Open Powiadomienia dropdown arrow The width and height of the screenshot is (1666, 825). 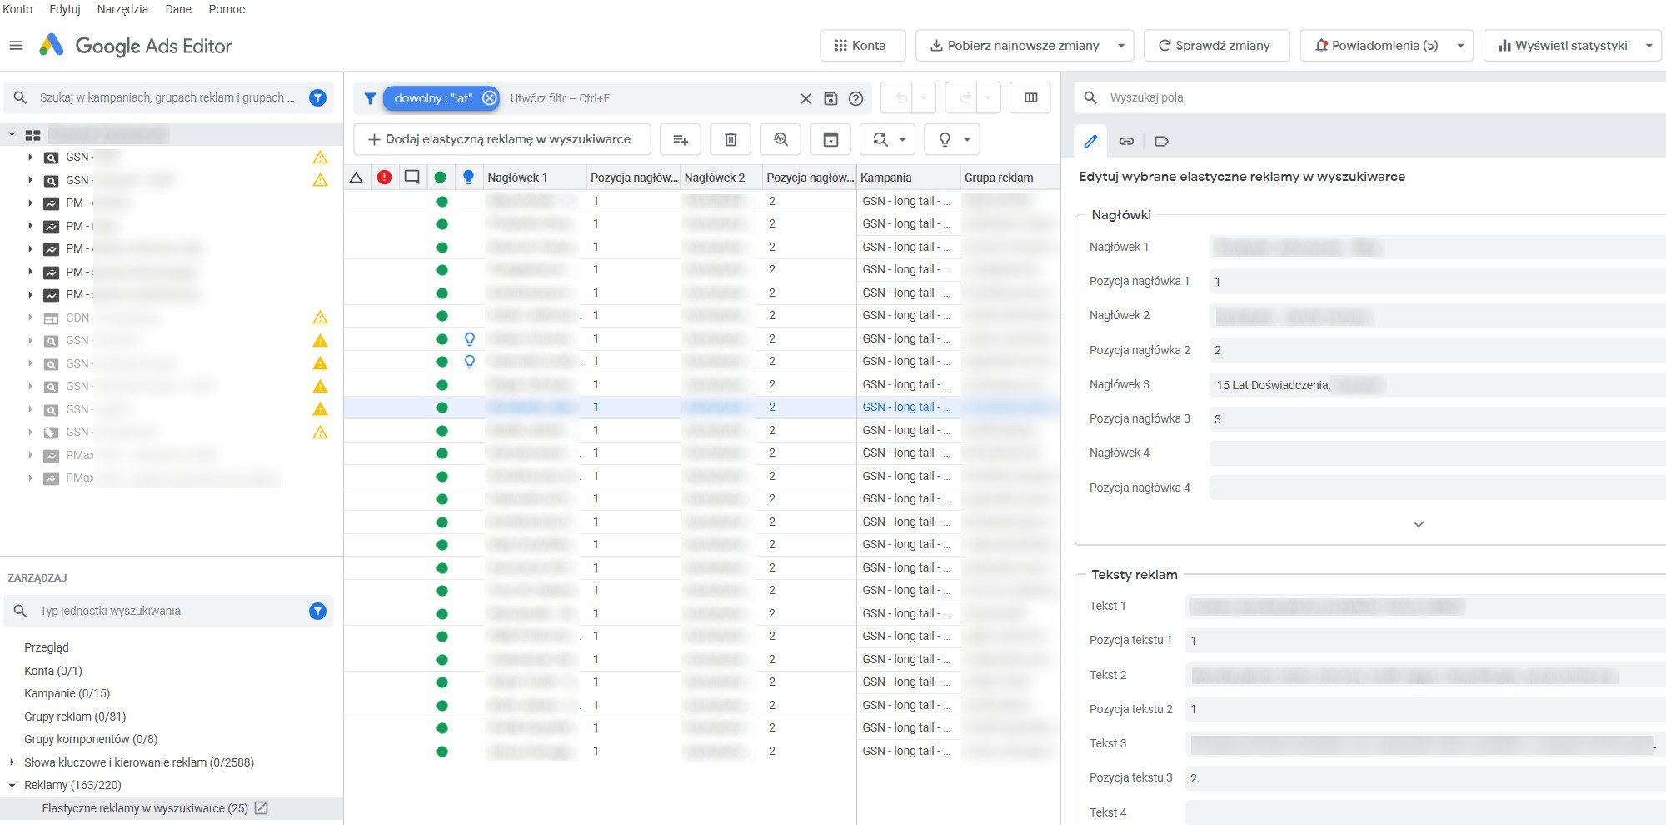[1460, 46]
